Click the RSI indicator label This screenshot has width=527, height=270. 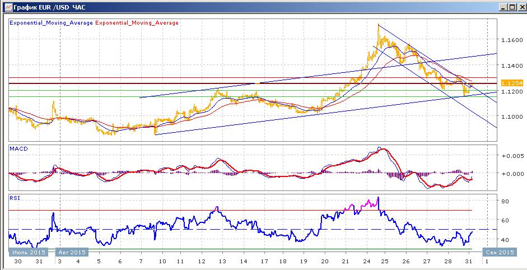pyautogui.click(x=15, y=198)
